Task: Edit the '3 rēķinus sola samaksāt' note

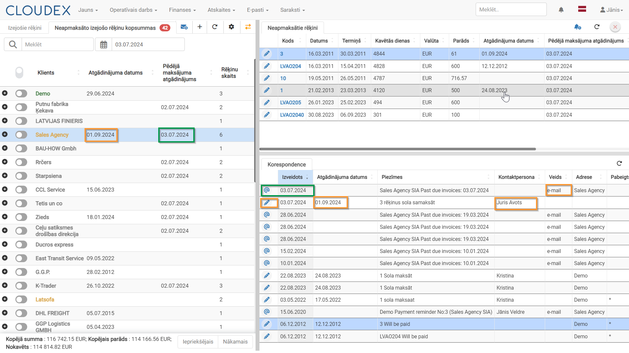Action: [267, 203]
